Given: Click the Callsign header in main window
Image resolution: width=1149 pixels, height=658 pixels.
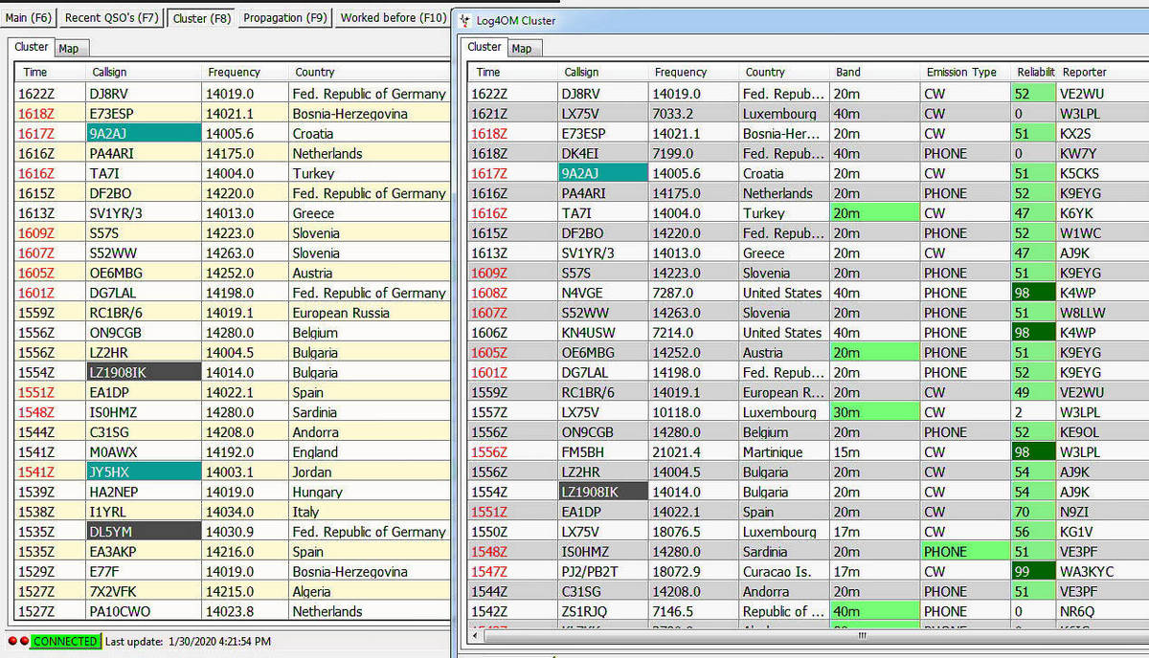Looking at the screenshot, I should click(x=144, y=72).
